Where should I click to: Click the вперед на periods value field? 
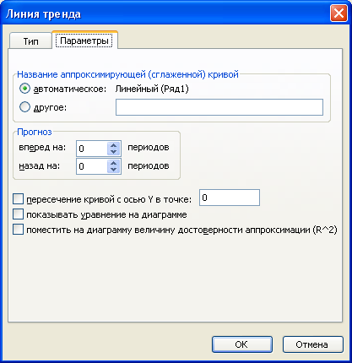[92, 149]
